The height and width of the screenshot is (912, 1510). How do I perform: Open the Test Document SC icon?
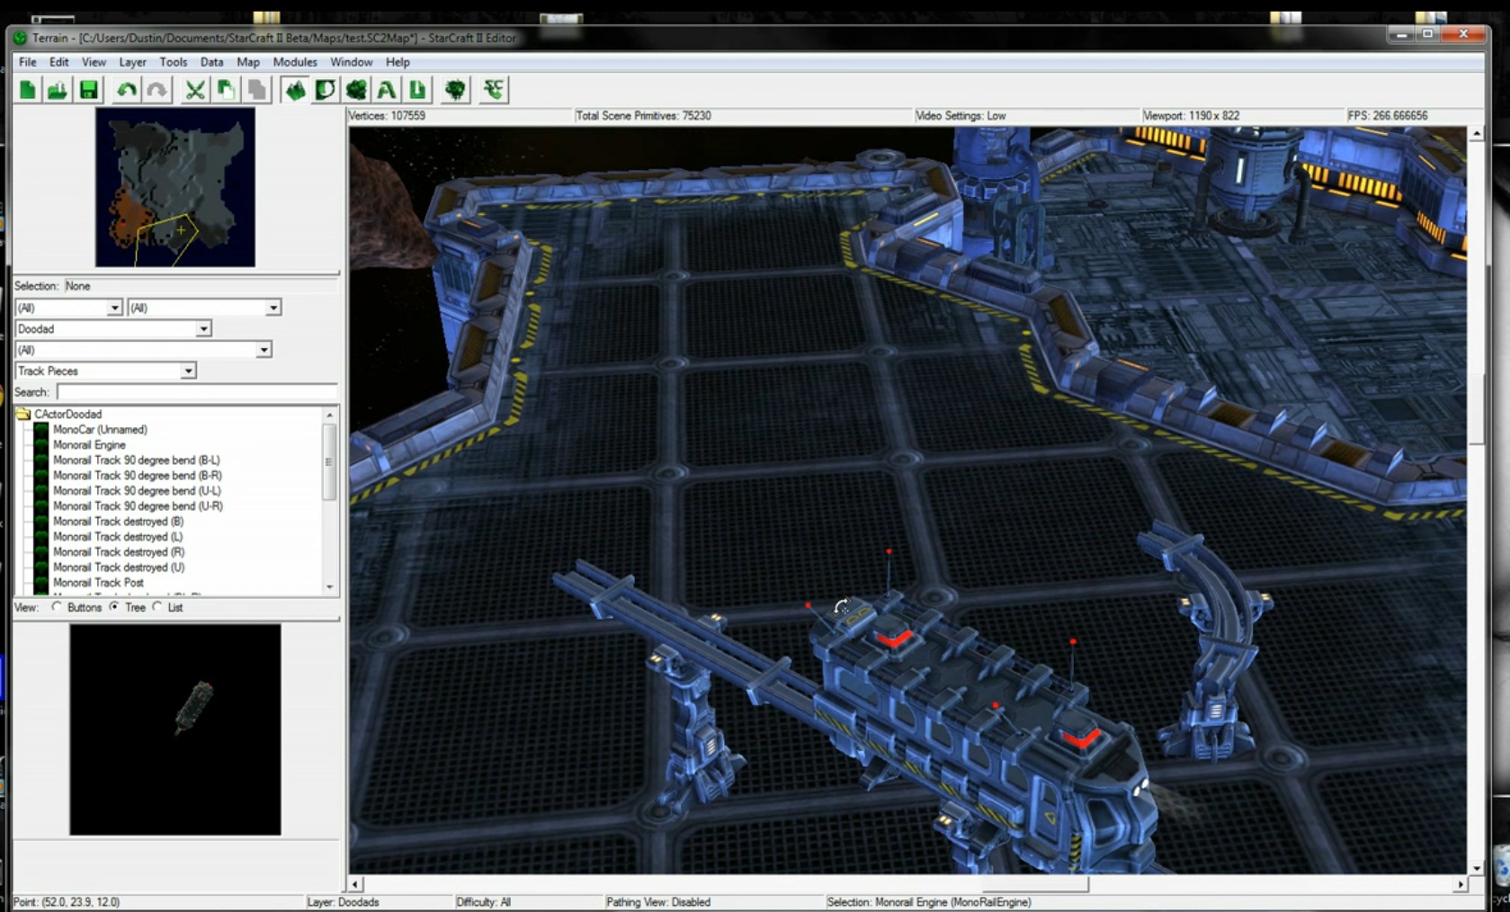(493, 90)
